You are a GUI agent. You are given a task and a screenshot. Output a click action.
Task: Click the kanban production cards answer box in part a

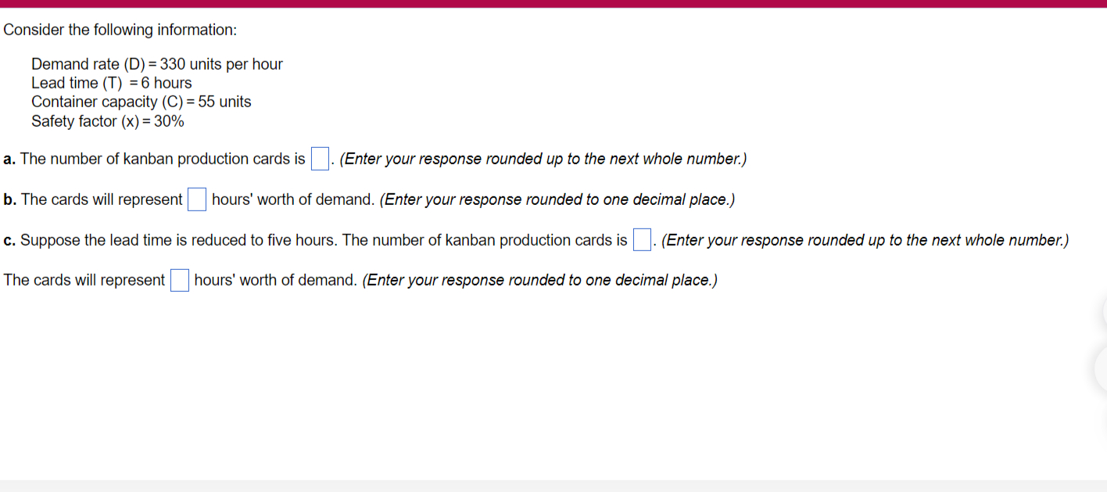tap(320, 160)
